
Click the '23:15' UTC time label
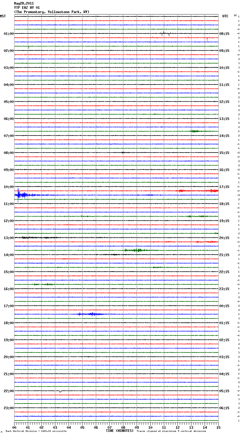pos(224,289)
